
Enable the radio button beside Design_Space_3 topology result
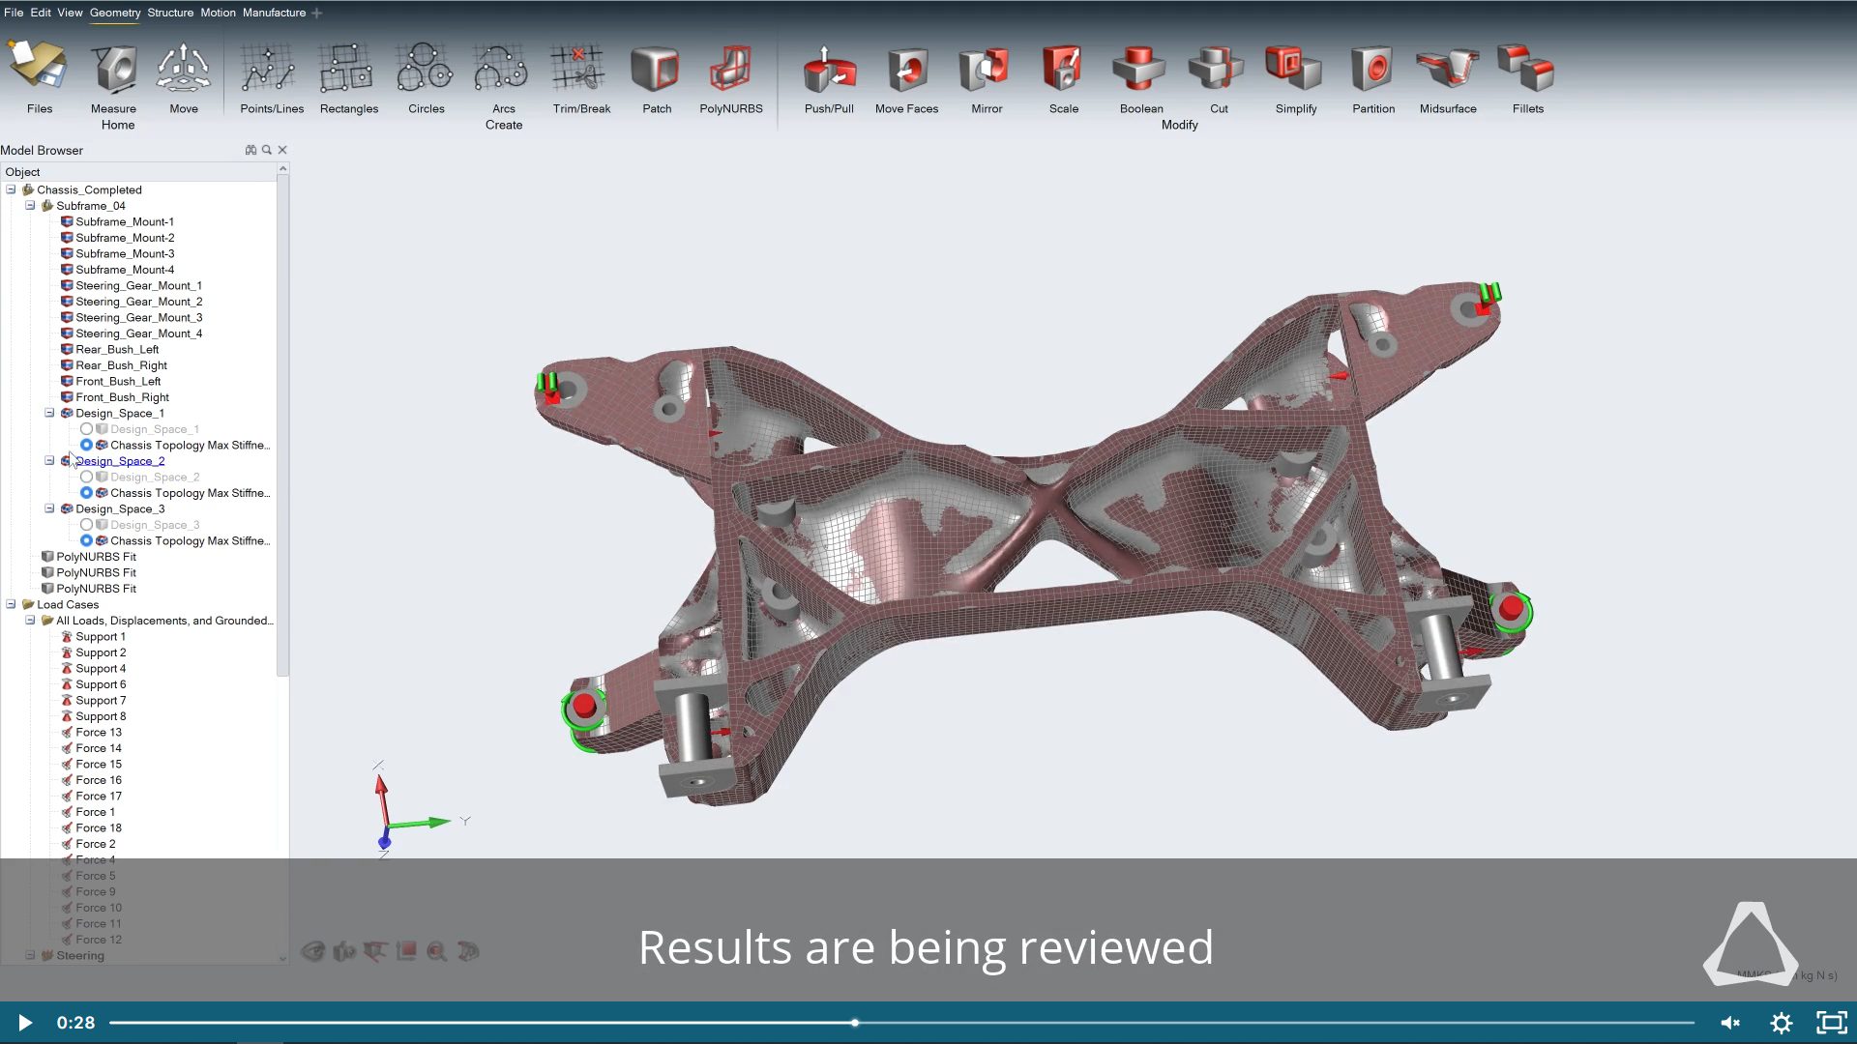tap(87, 540)
